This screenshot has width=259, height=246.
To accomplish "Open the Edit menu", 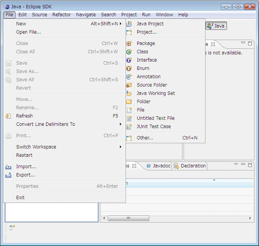I will (x=23, y=15).
